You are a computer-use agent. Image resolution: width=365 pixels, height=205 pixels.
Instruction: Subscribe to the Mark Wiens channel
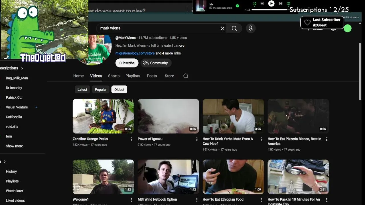coord(127,63)
